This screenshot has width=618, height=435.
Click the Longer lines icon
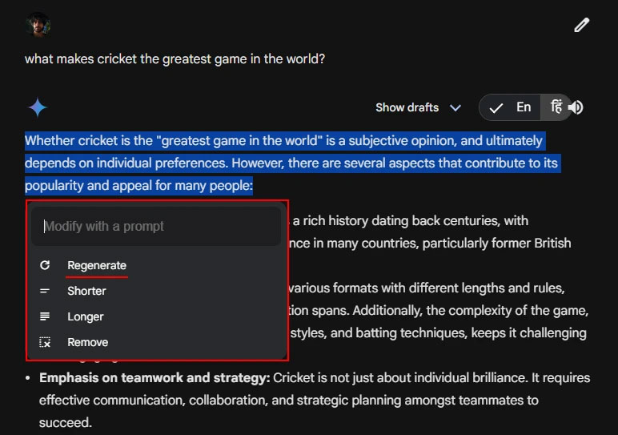[x=45, y=316]
